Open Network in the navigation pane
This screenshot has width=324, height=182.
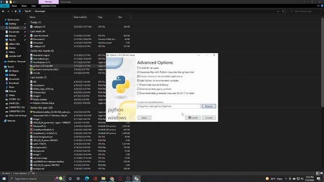[11, 121]
